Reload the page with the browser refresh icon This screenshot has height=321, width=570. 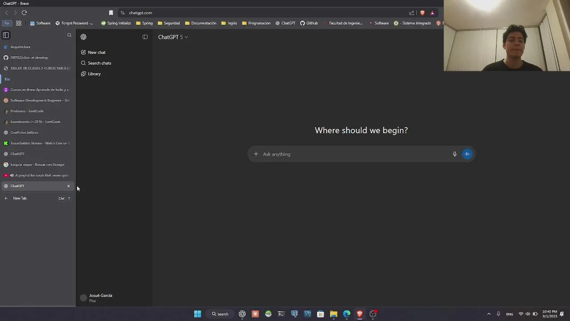pos(24,13)
